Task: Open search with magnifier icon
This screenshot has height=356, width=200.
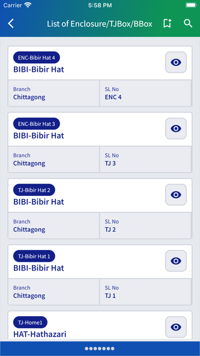Action: [x=188, y=24]
